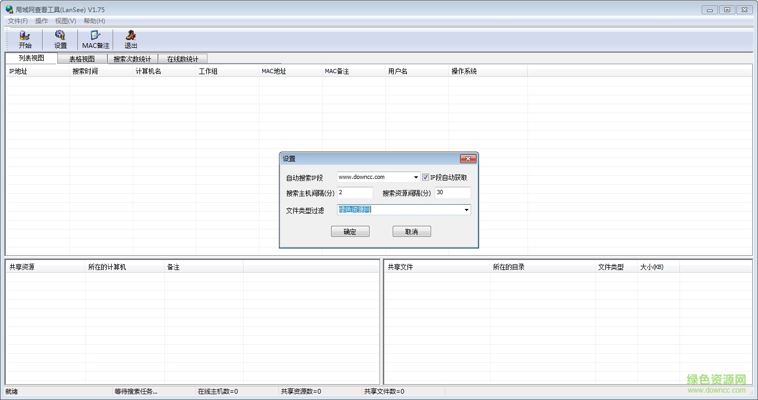The height and width of the screenshot is (400, 758).
Task: Click the MAC备注 toolbar icon
Action: 95,39
